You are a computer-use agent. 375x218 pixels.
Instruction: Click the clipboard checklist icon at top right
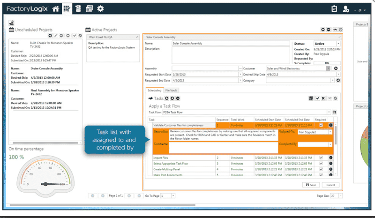[x=334, y=8]
